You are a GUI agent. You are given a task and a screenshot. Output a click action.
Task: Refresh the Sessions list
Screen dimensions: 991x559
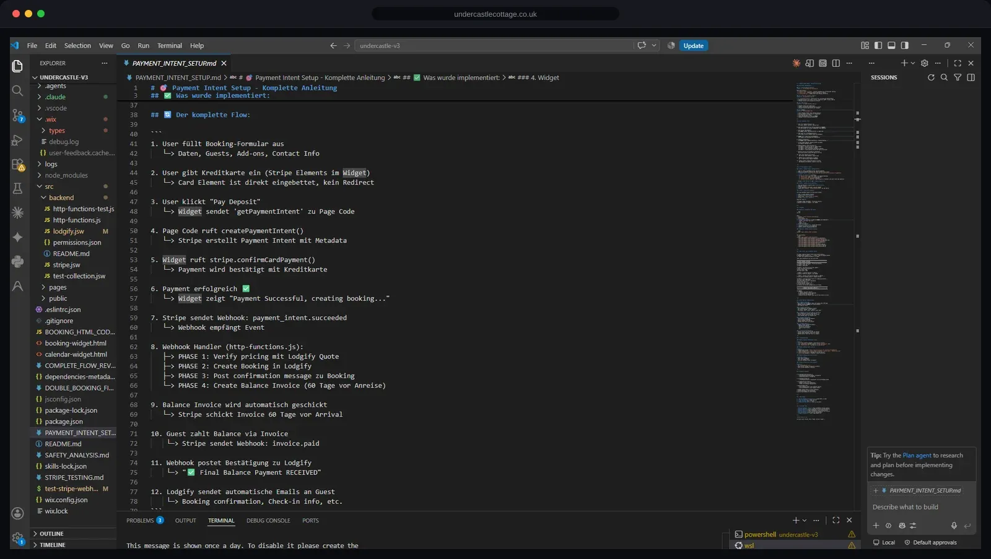931,77
